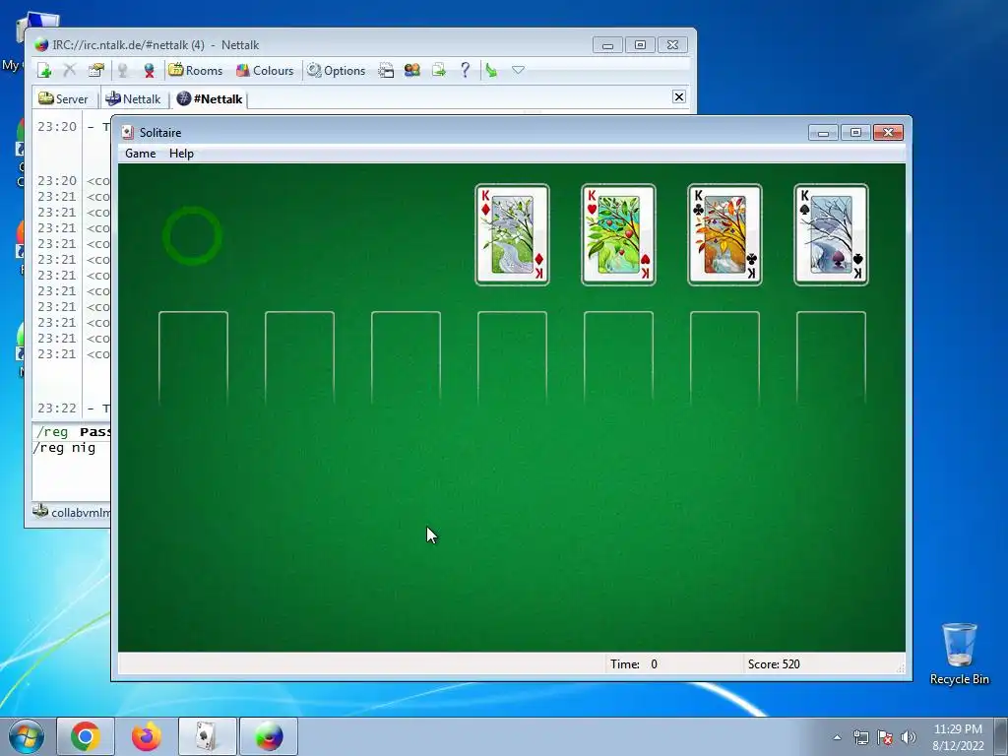Close the current Nettalk tab with X
This screenshot has width=1008, height=756.
[x=679, y=97]
